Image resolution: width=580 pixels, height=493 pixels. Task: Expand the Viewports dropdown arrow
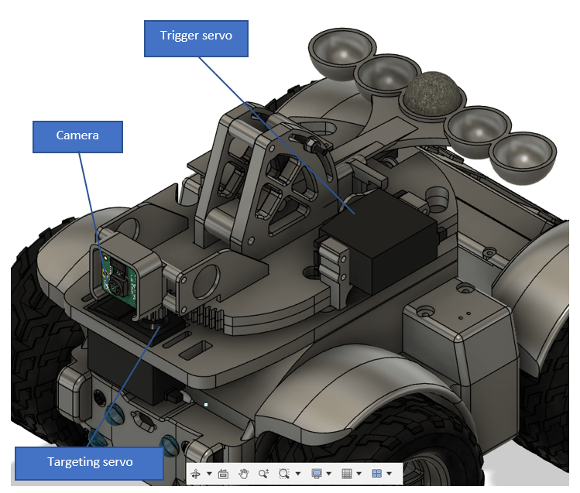[x=389, y=474]
